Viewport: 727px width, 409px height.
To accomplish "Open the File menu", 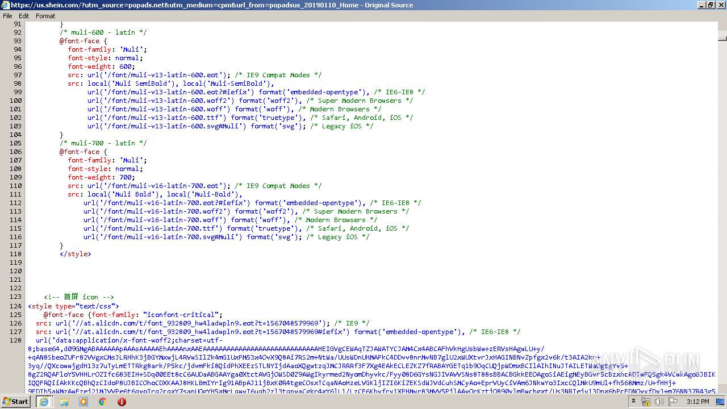I will click(7, 16).
